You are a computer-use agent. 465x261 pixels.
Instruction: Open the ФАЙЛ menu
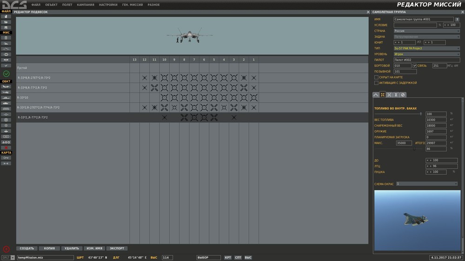pyautogui.click(x=36, y=5)
